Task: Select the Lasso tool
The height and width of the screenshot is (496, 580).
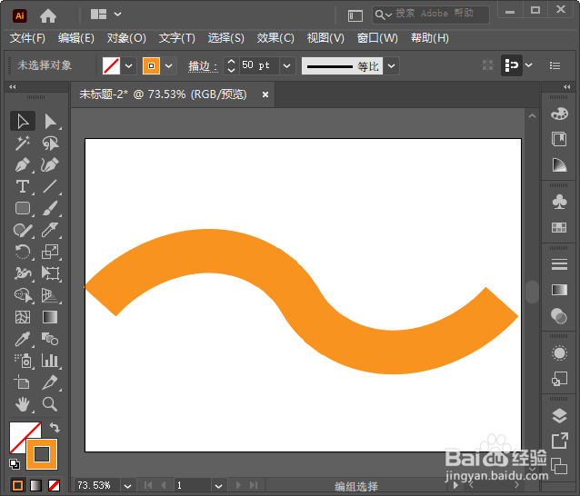Action: coord(50,143)
